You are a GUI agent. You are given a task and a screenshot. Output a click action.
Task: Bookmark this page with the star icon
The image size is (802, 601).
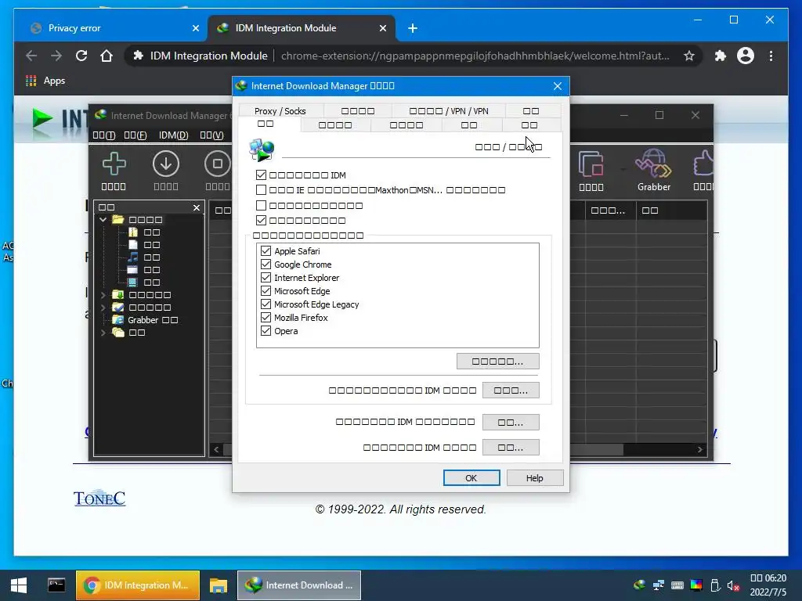689,56
